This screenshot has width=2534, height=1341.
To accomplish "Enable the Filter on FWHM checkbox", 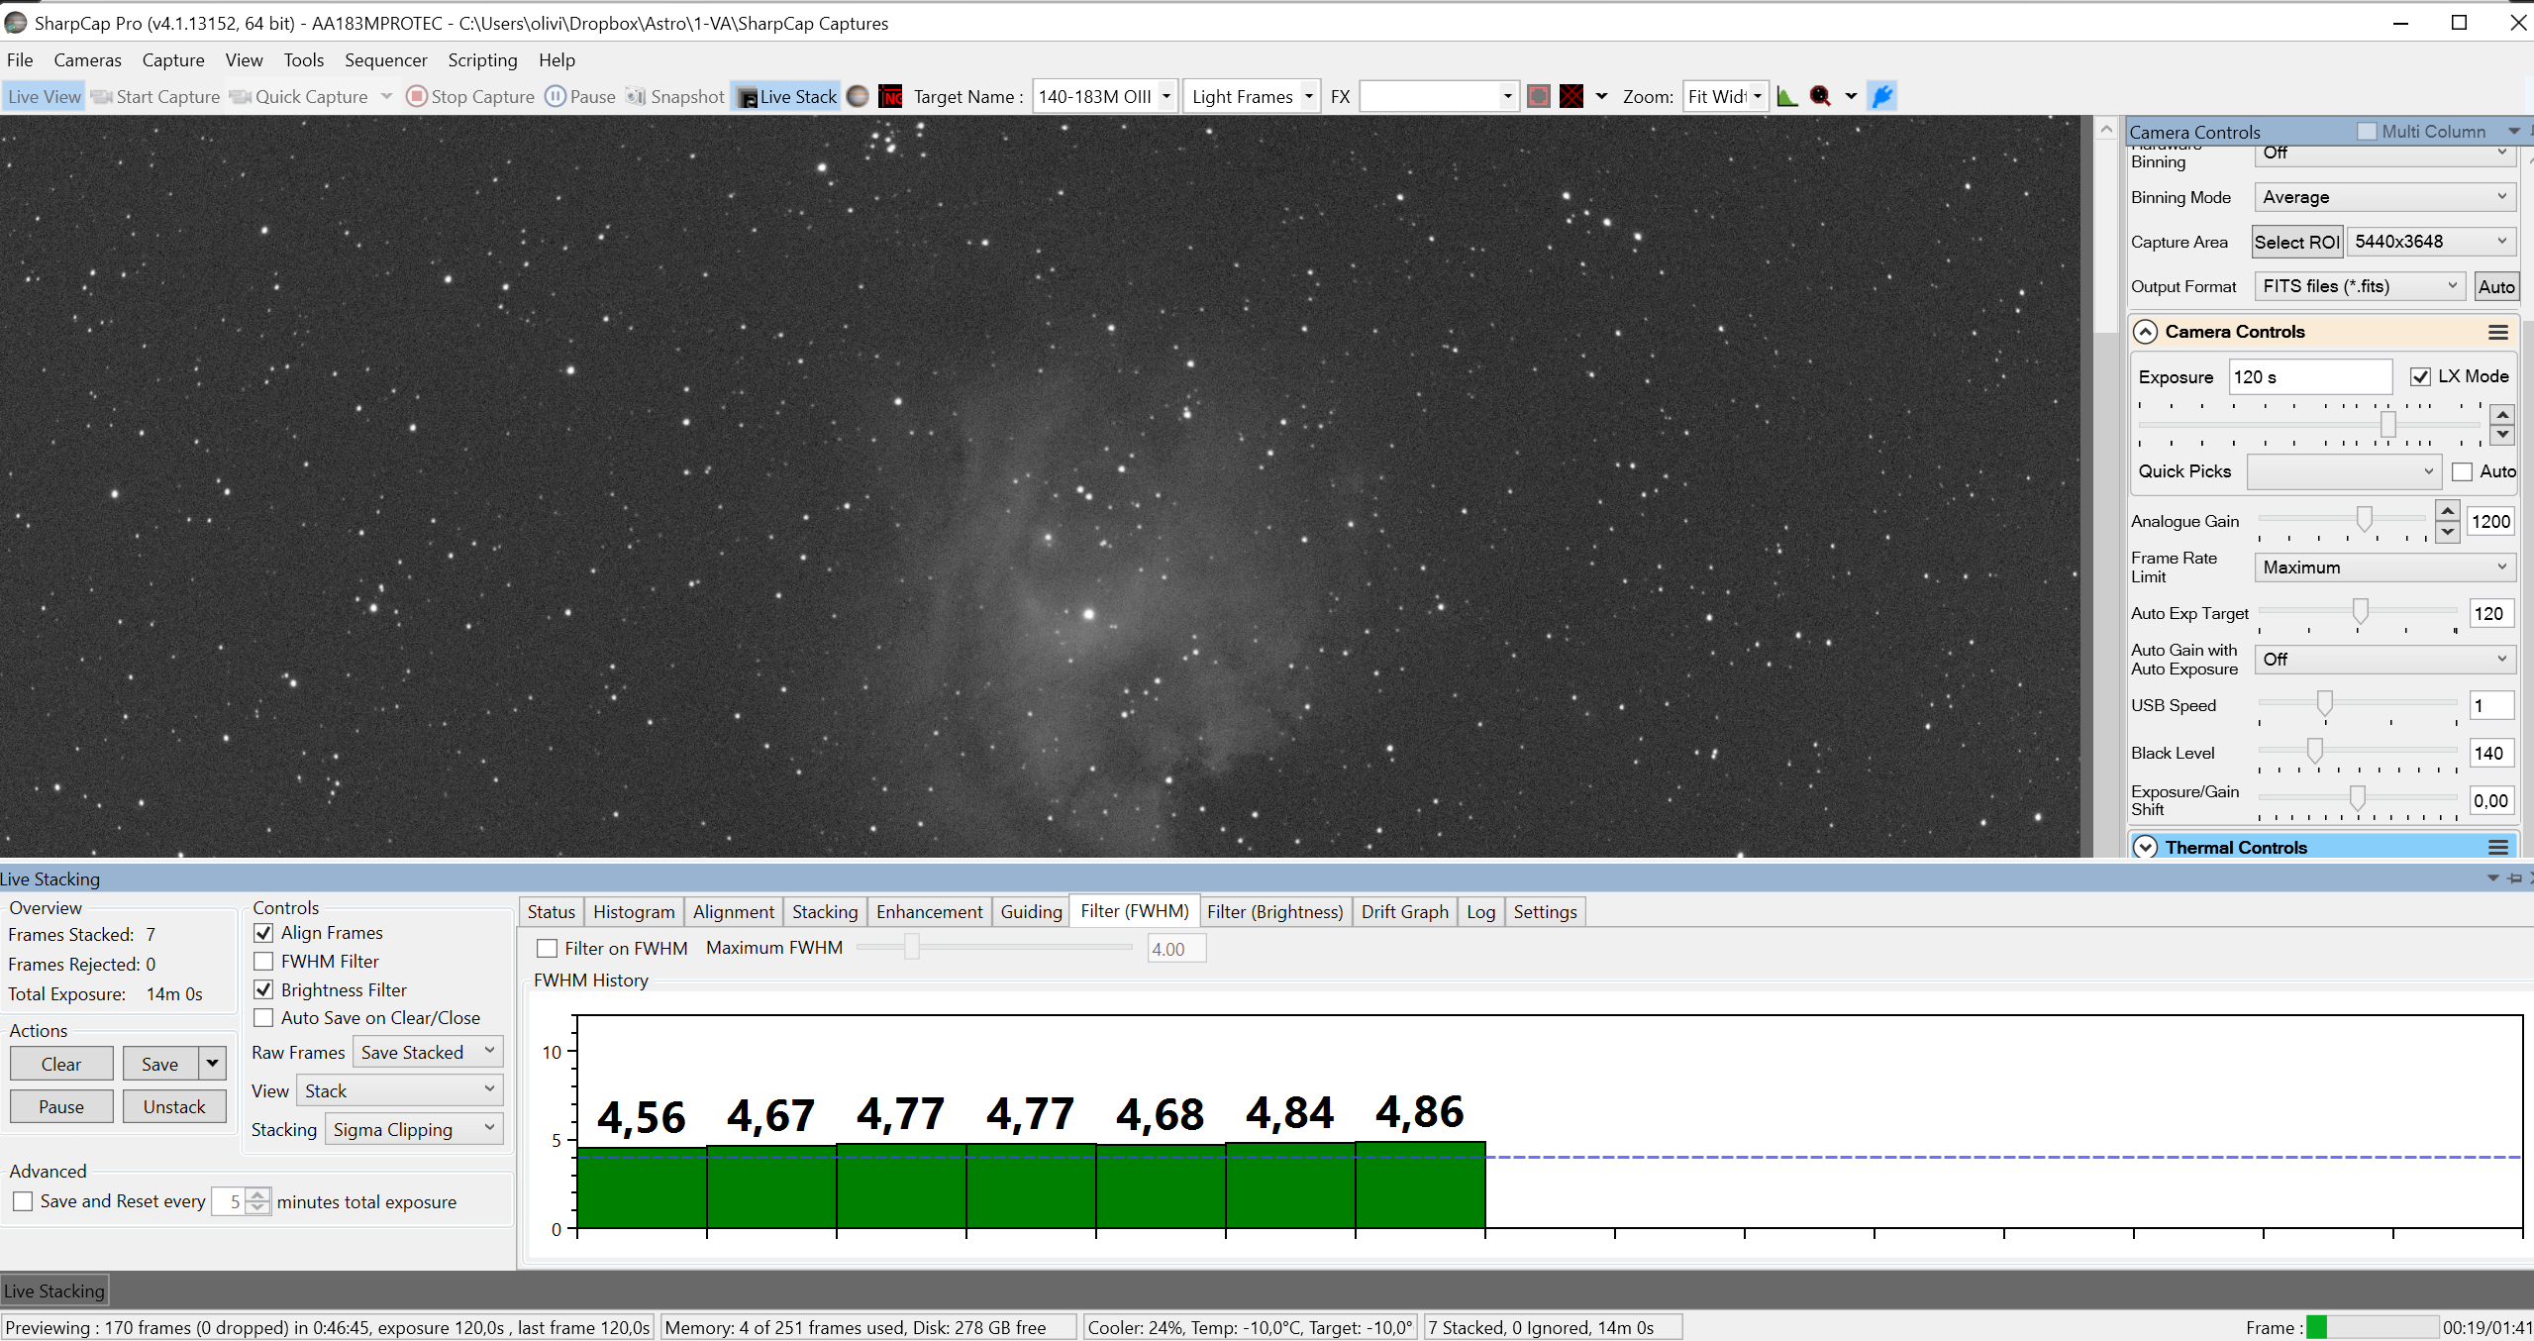I will 547,948.
